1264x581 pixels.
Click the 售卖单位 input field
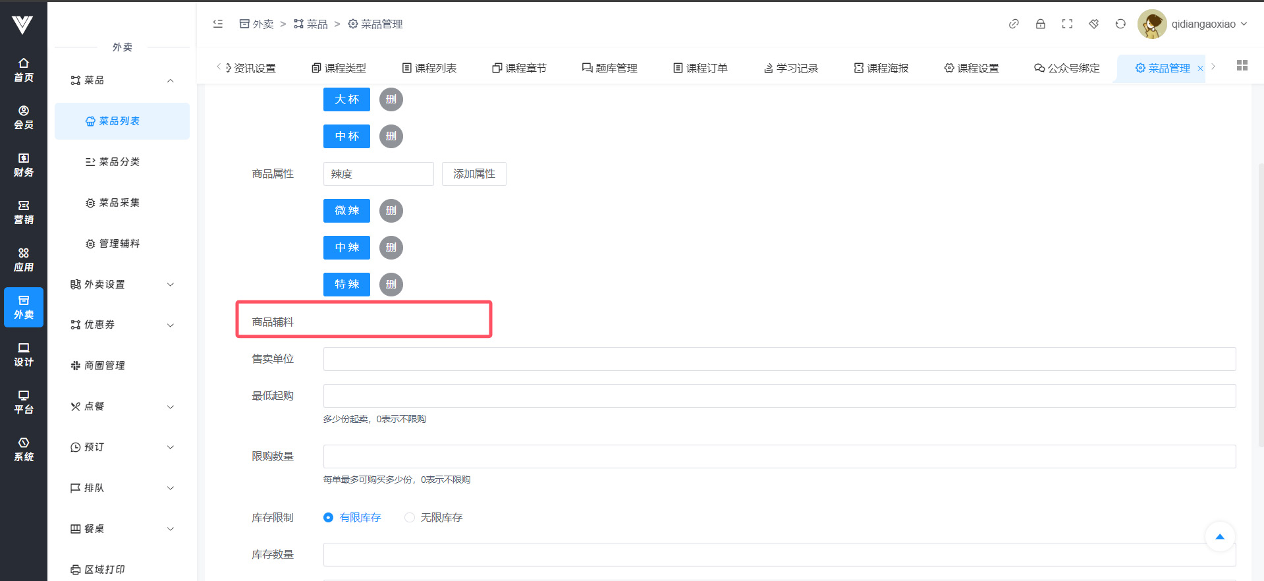(x=779, y=359)
